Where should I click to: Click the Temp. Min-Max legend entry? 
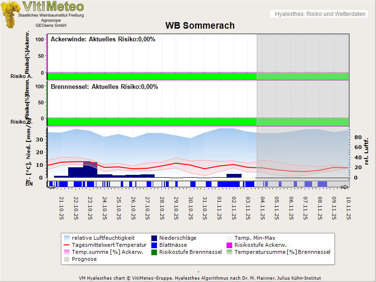pos(255,238)
